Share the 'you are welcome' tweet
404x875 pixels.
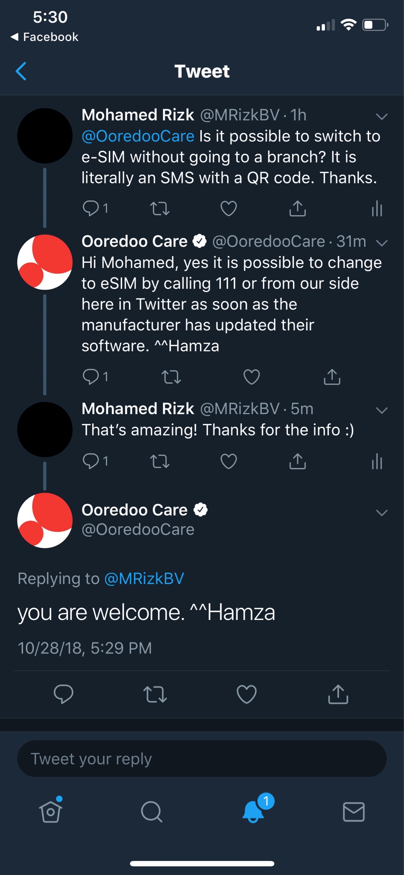338,694
